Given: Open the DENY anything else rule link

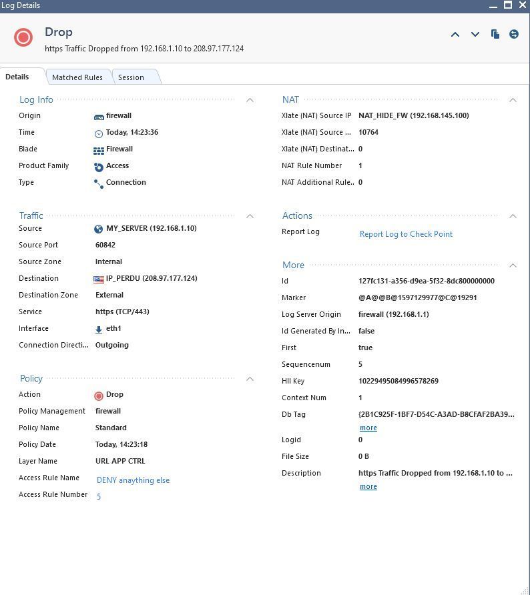Looking at the screenshot, I should tap(133, 480).
